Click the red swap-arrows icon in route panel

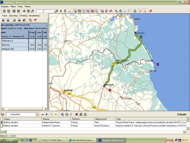[x=35, y=20]
